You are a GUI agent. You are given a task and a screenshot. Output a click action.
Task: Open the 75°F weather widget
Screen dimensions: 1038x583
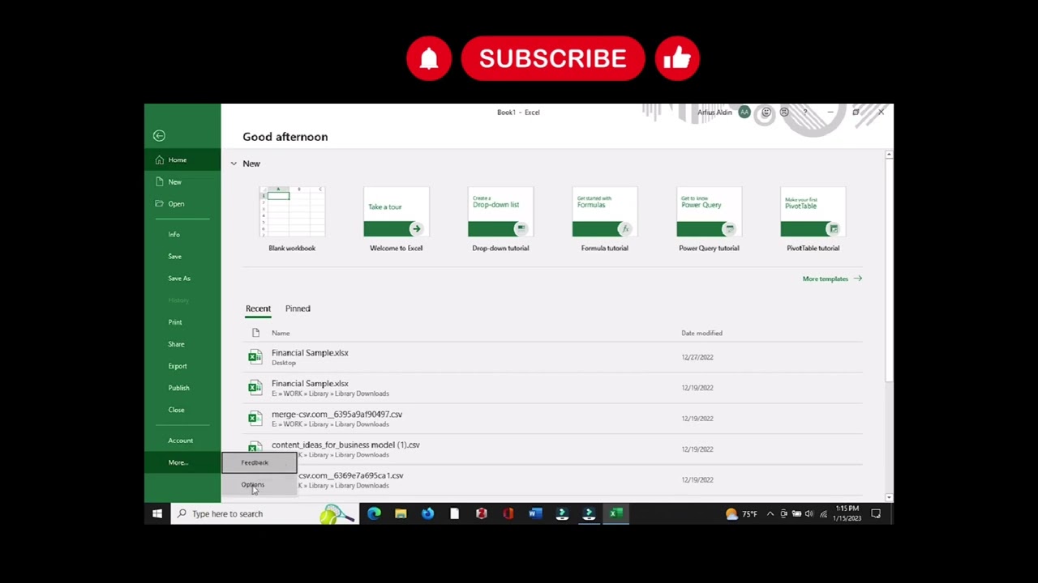click(741, 513)
